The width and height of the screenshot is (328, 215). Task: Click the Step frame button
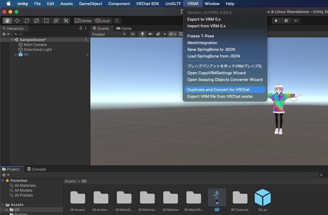point(296,20)
